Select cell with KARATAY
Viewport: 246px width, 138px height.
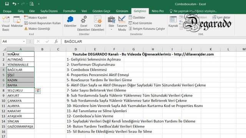(x=20, y=111)
